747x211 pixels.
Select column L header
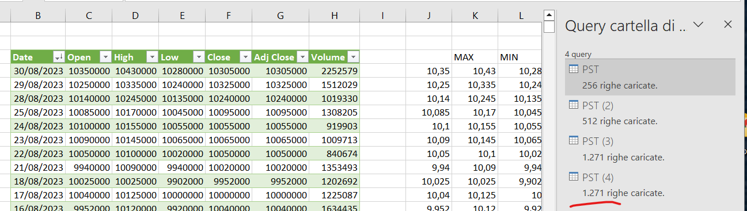pyautogui.click(x=521, y=16)
